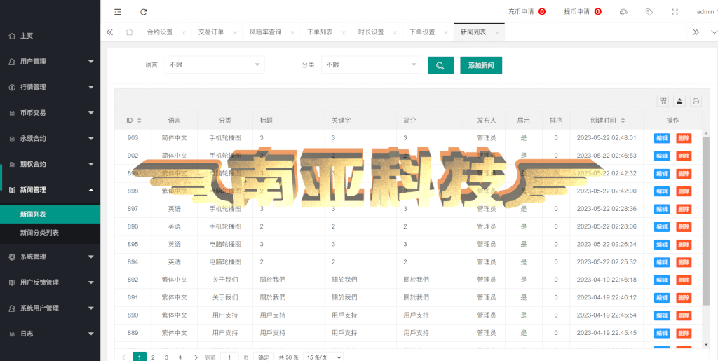Image resolution: width=718 pixels, height=361 pixels.
Task: Open the 15 条/页 page size dropdown
Action: [323, 357]
